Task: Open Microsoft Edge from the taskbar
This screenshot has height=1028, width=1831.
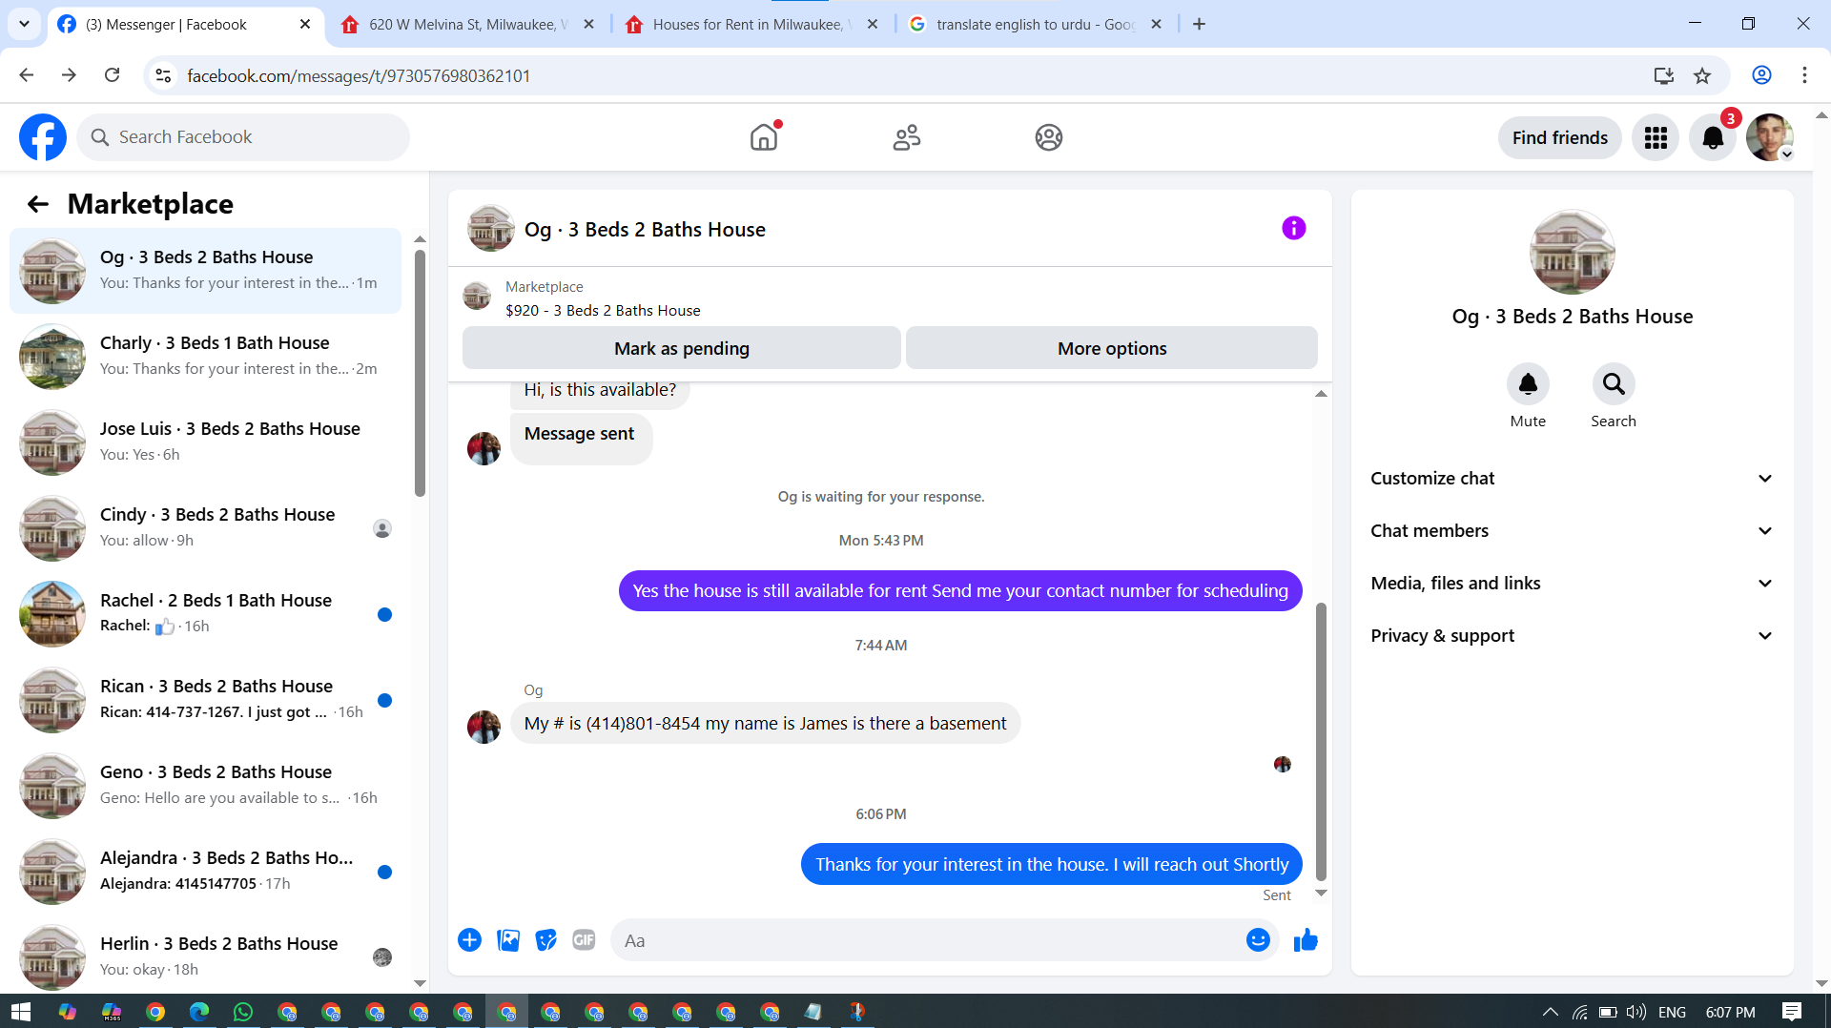Action: pos(199,1012)
